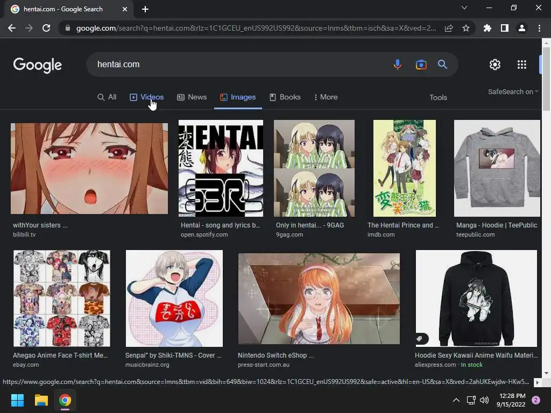Open the Windows Start menu
Screen dimensions: 551x413
pos(17,400)
